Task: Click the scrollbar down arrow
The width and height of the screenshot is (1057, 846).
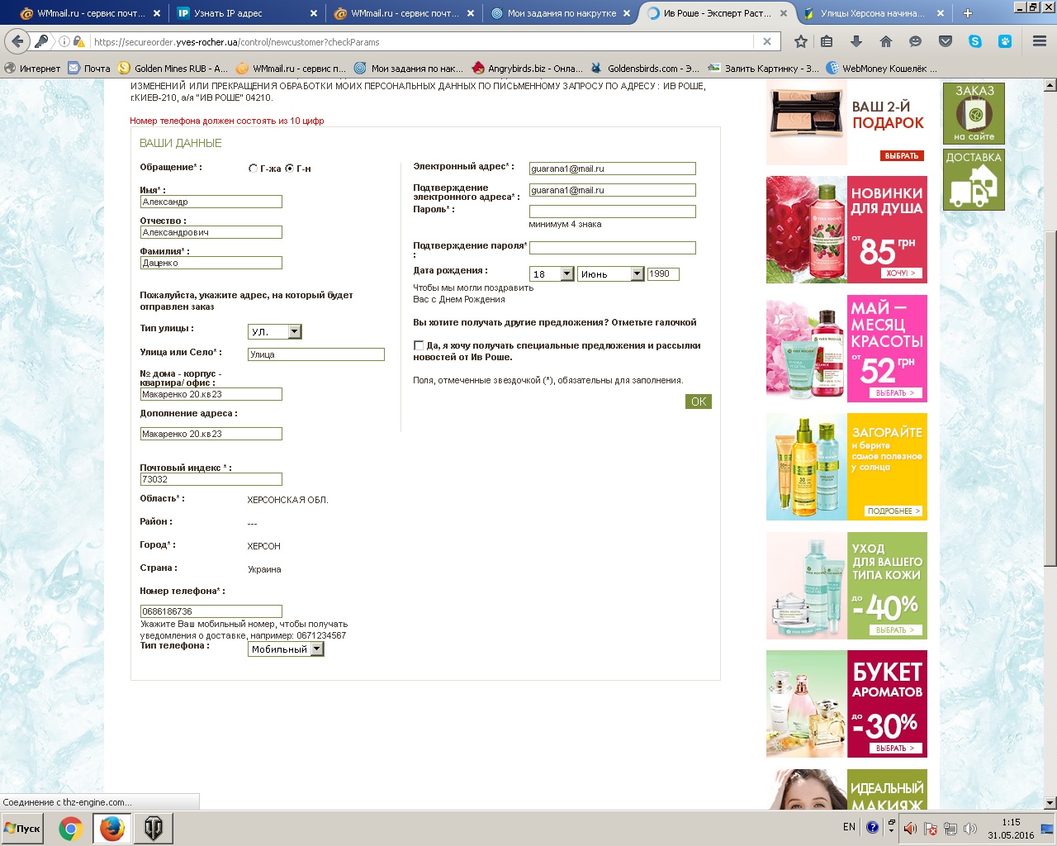Action: [1050, 803]
